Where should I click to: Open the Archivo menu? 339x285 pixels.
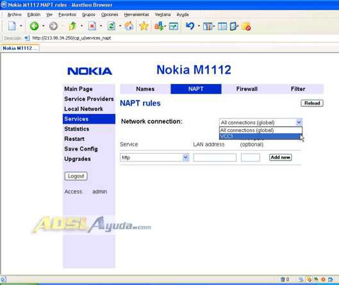pos(15,15)
